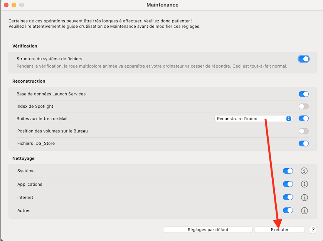Turn off Base de données Launch Services

[x=304, y=94]
